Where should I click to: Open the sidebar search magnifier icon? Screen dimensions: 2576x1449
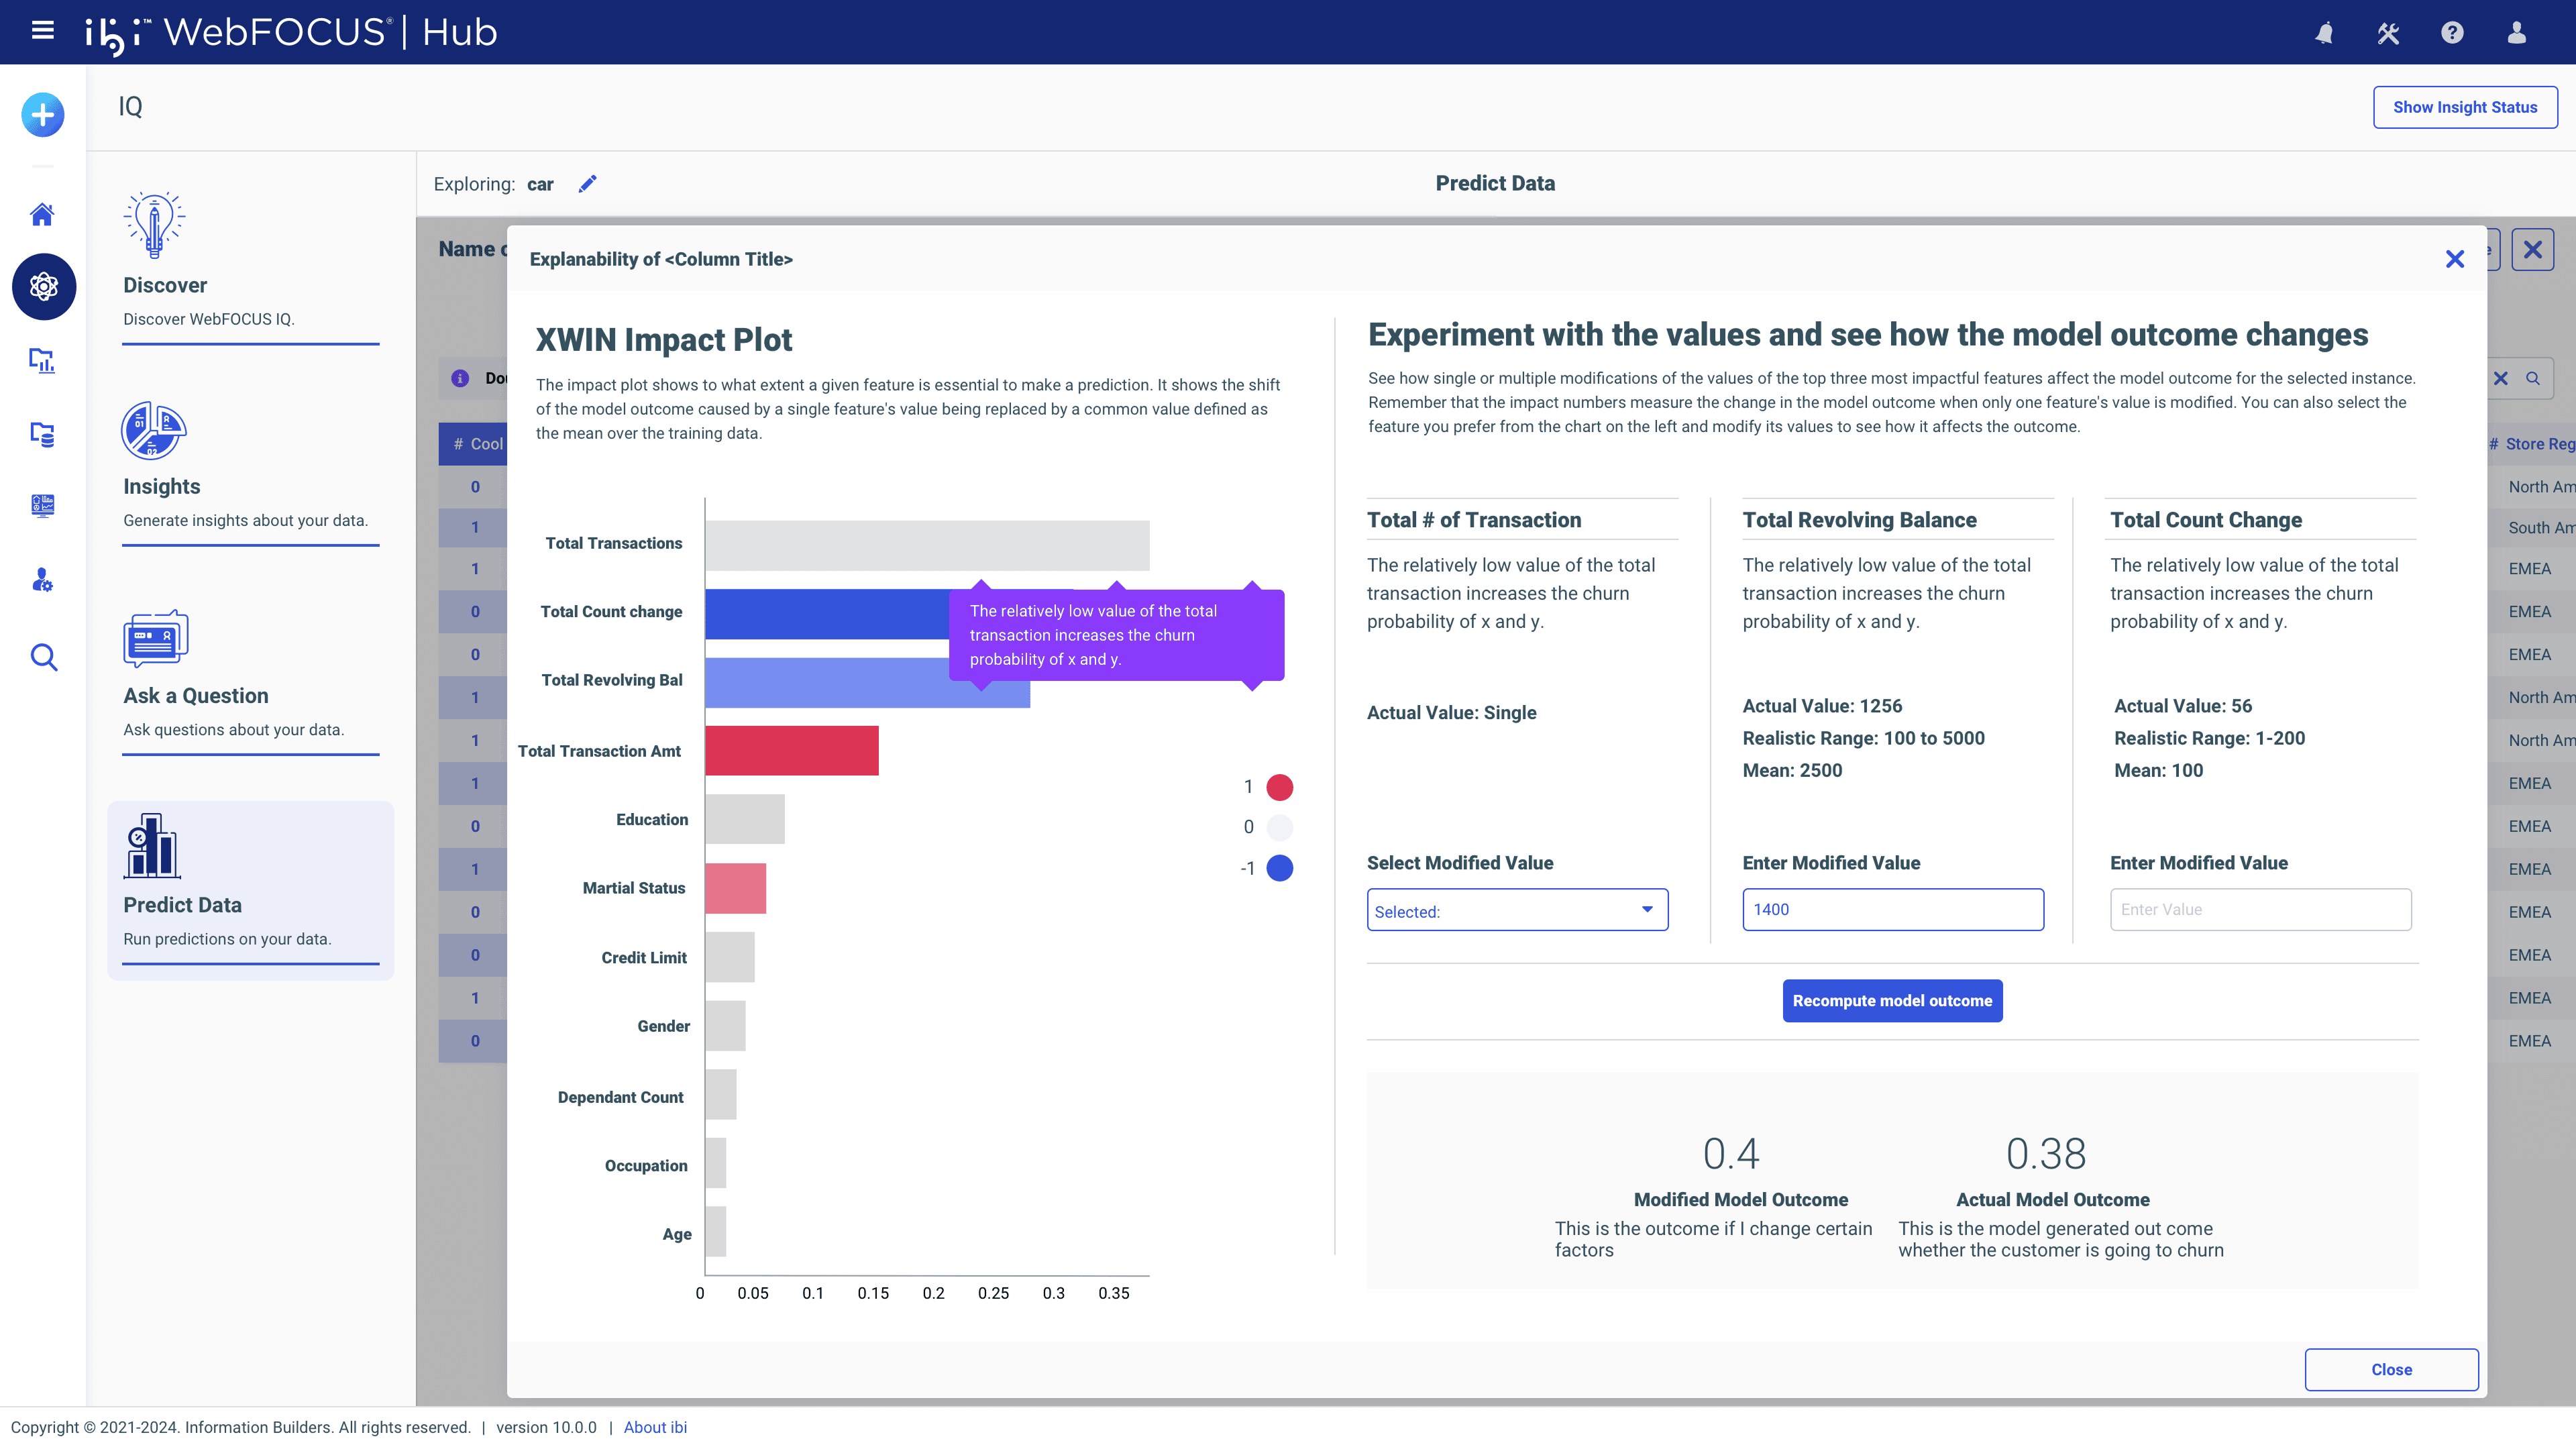click(43, 657)
